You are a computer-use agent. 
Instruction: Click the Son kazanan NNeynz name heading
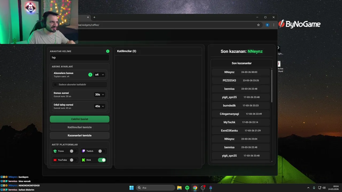point(255,51)
